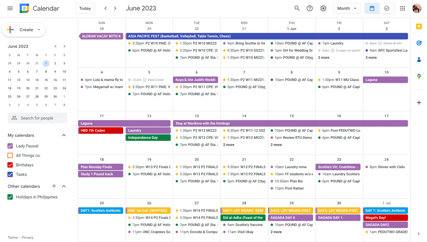Image resolution: width=427 pixels, height=242 pixels.
Task: Toggle the Lady Pausal calendar checkbox
Action: [x=10, y=146]
